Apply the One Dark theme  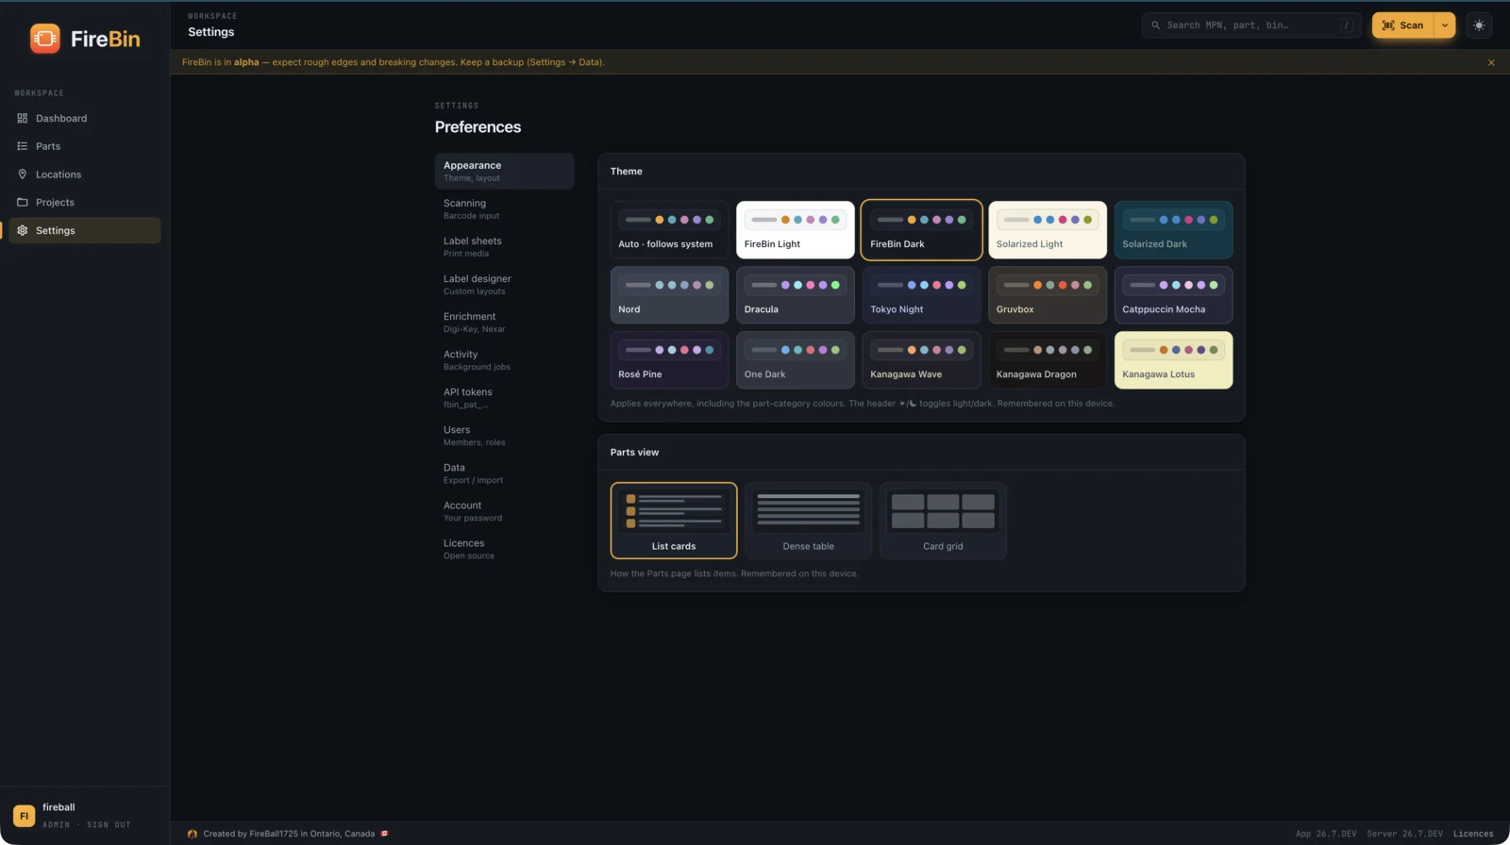tap(796, 360)
